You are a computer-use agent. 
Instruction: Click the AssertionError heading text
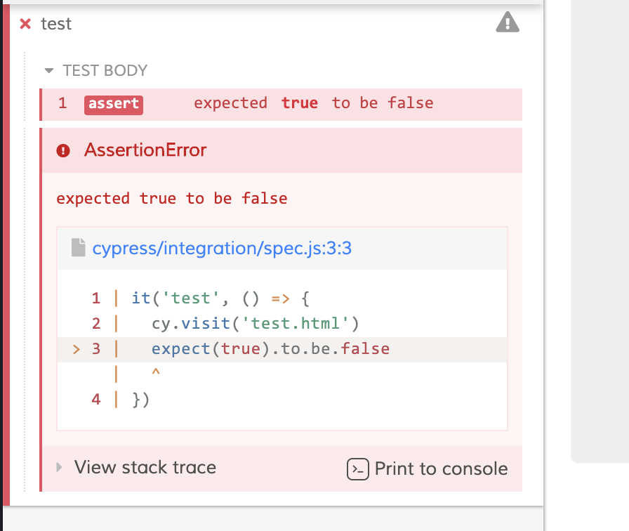(x=145, y=150)
